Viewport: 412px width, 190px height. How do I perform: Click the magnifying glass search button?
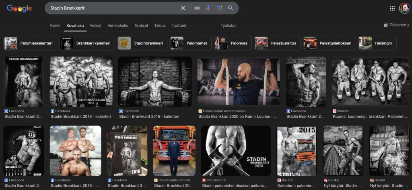coord(231,8)
